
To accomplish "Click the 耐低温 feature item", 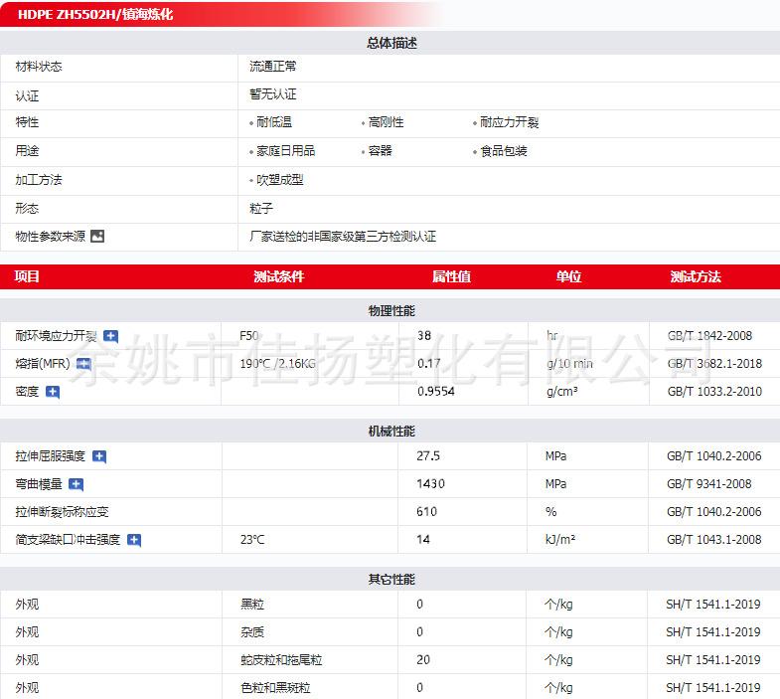I will point(273,122).
